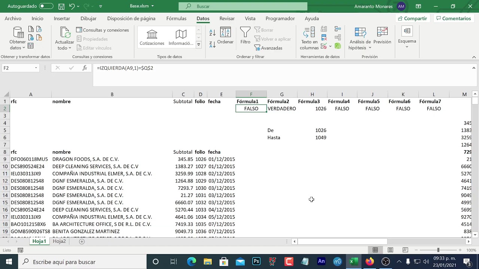Open Excel from the taskbar
The height and width of the screenshot is (269, 479).
click(x=353, y=262)
